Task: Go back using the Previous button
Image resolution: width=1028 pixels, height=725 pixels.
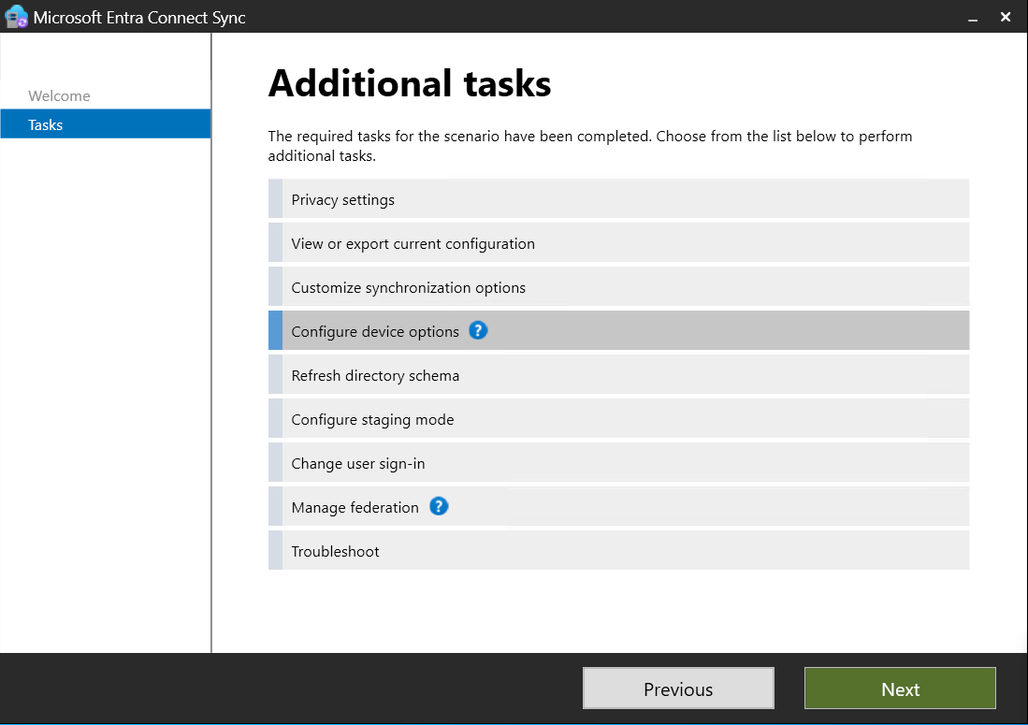Action: point(678,689)
